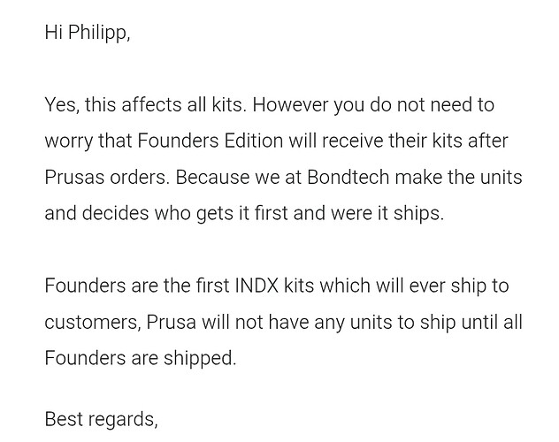559x442 pixels.
Task: Click the 'Hi Philipp,' greeting line
Action: (x=88, y=33)
